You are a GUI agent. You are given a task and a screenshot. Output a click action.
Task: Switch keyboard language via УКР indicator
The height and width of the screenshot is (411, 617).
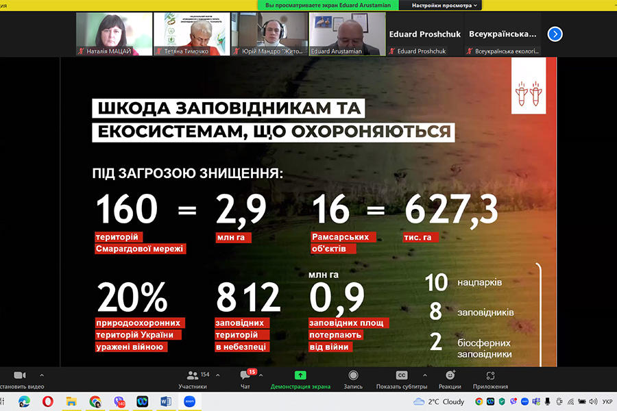point(607,401)
